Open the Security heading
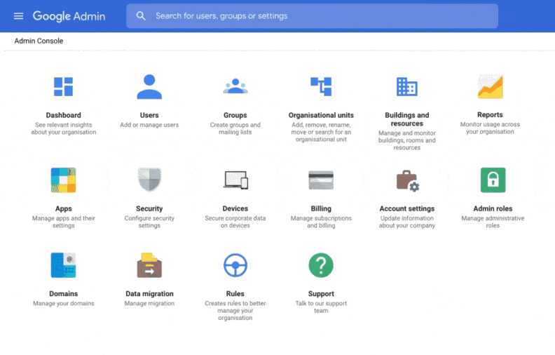 (149, 208)
